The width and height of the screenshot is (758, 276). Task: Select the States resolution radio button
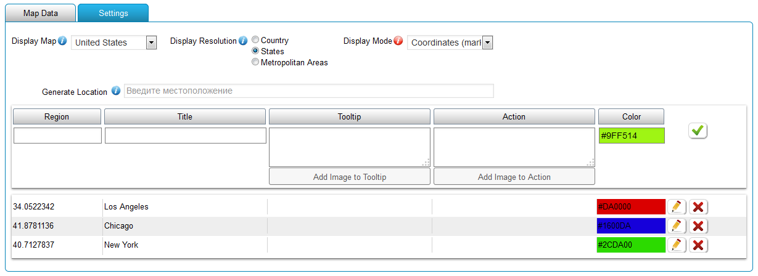(255, 51)
